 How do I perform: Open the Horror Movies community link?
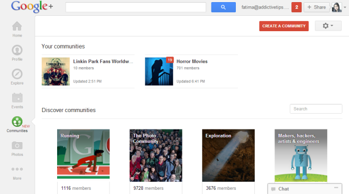coord(192,61)
